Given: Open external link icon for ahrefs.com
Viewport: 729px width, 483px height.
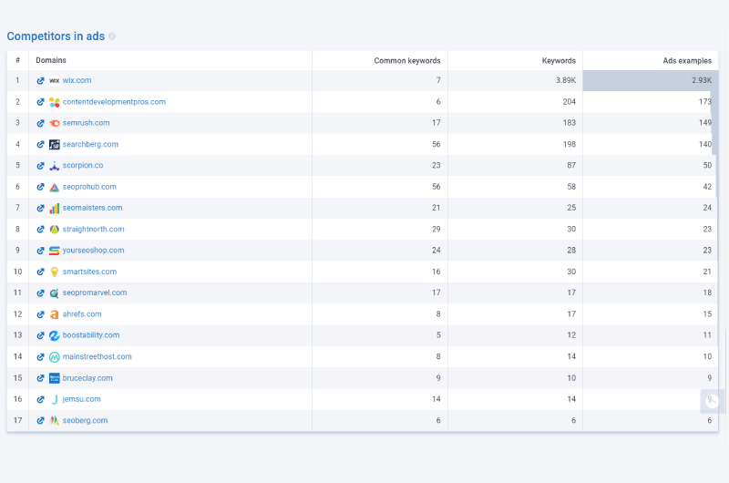Looking at the screenshot, I should [40, 314].
